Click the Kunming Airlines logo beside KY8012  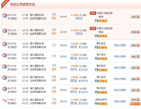tap(5, 100)
